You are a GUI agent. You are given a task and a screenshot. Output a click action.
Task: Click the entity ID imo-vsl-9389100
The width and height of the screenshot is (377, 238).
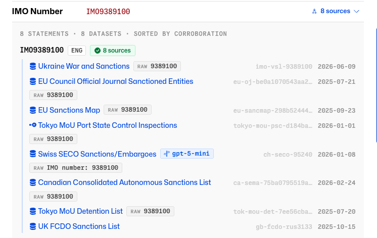[284, 67]
